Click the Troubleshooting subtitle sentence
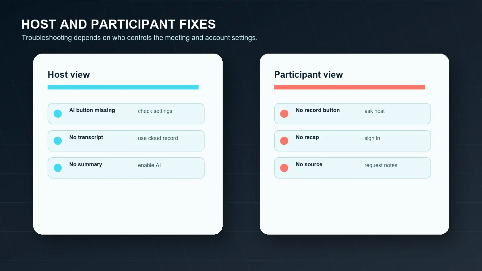Screen dimensions: 482x271 coord(139,38)
